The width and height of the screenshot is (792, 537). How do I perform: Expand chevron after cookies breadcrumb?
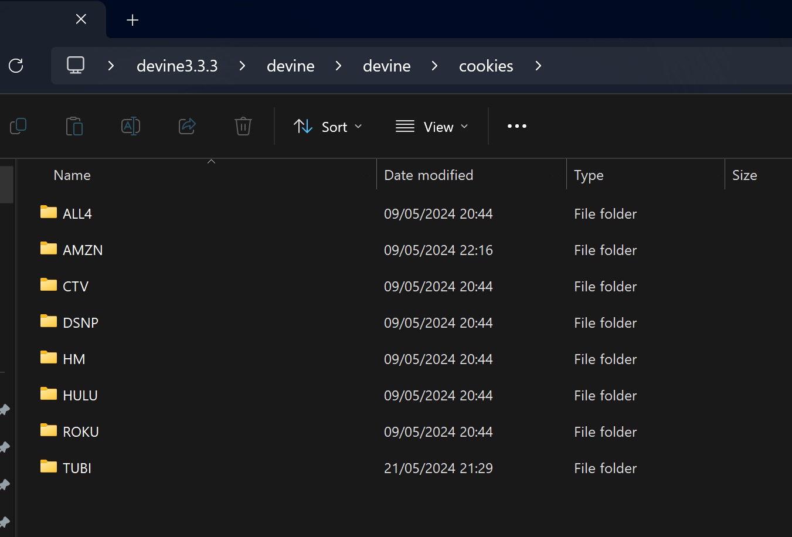[538, 66]
